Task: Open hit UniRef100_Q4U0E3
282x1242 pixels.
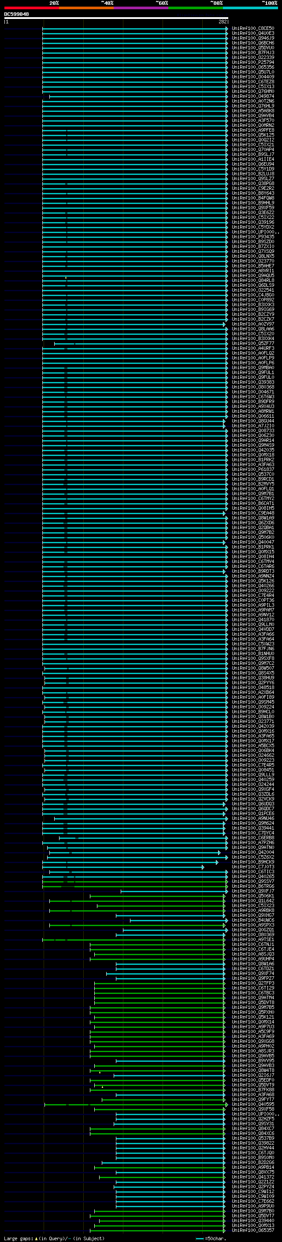Action: (253, 33)
